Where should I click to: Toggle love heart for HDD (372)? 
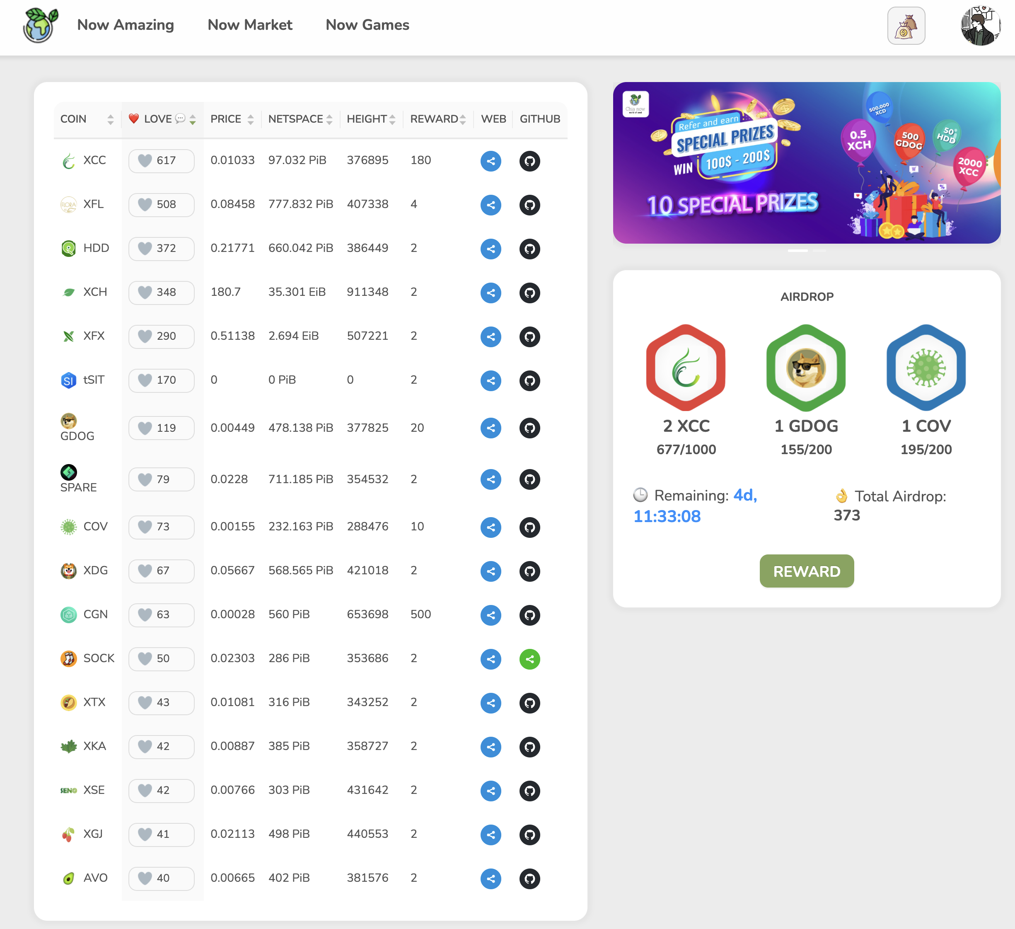point(145,249)
